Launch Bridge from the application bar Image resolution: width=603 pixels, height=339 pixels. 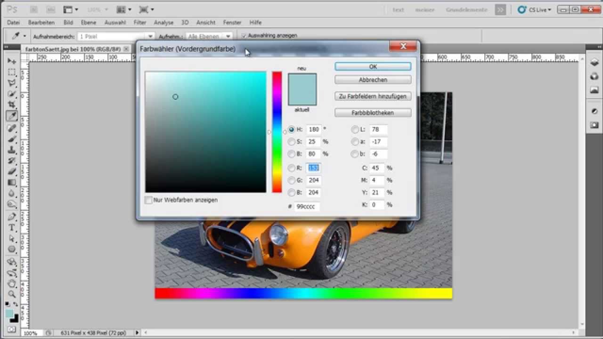(x=34, y=9)
